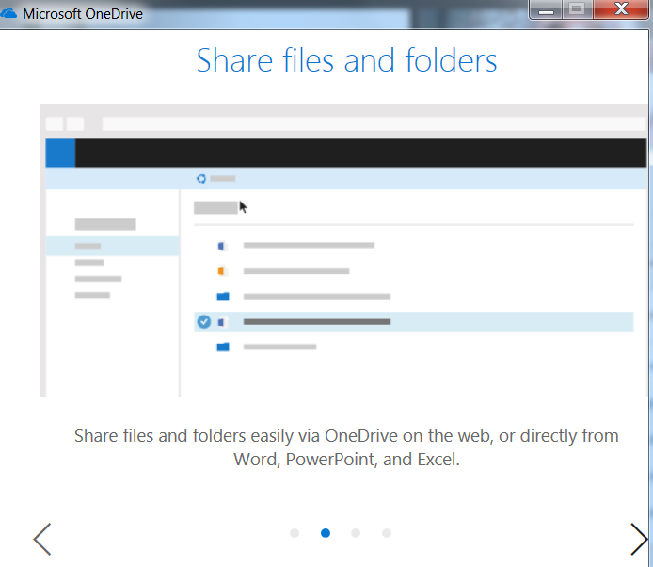Click the blue checkmark circle in illustration

[x=204, y=322]
